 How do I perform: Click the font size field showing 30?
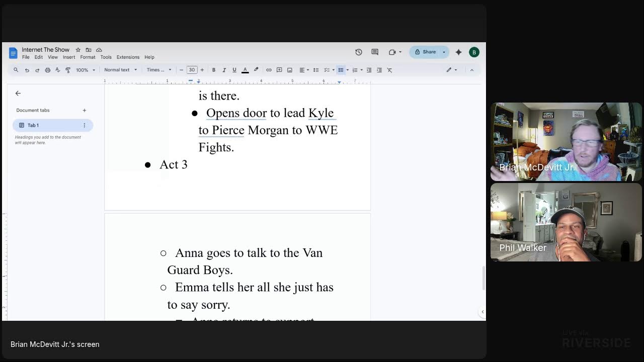tap(192, 70)
